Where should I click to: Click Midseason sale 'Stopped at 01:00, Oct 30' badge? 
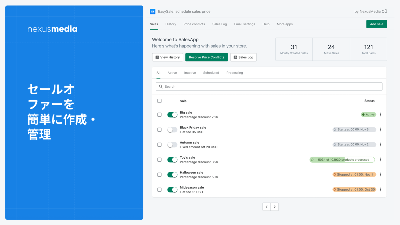pyautogui.click(x=354, y=189)
